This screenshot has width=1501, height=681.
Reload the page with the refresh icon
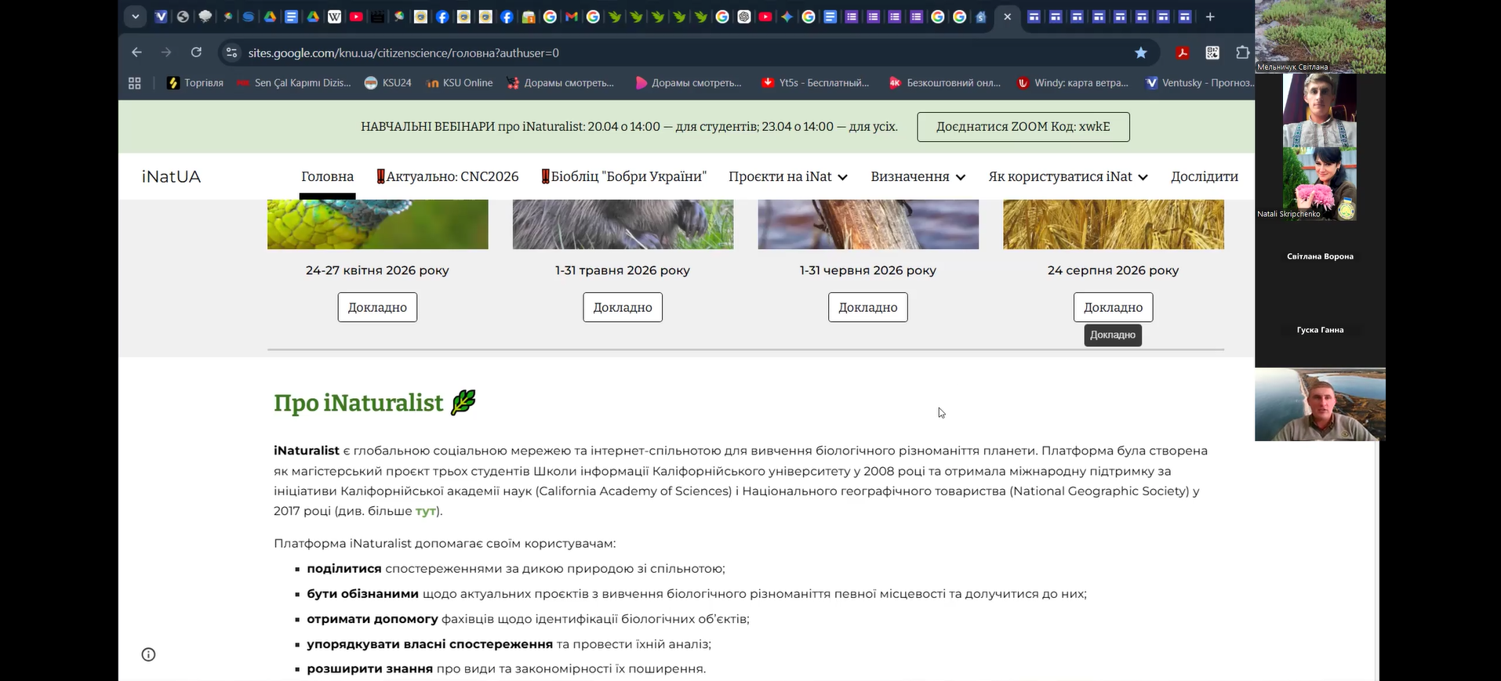click(196, 53)
